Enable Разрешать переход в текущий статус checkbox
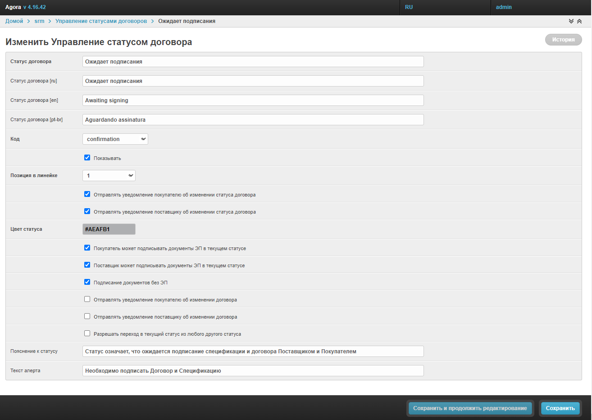The height and width of the screenshot is (420, 592). [x=87, y=333]
